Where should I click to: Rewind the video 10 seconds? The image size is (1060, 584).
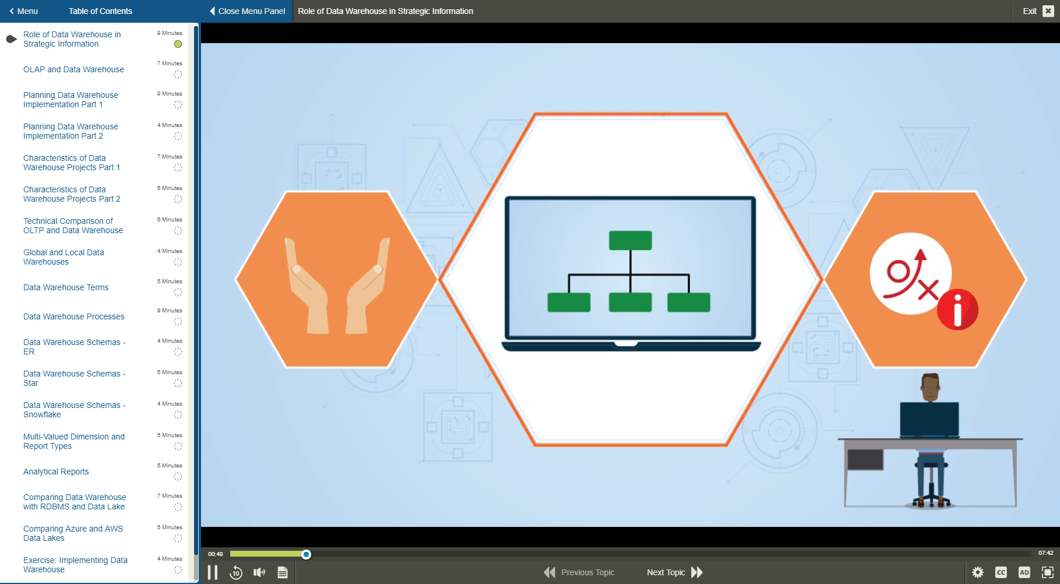click(x=235, y=572)
